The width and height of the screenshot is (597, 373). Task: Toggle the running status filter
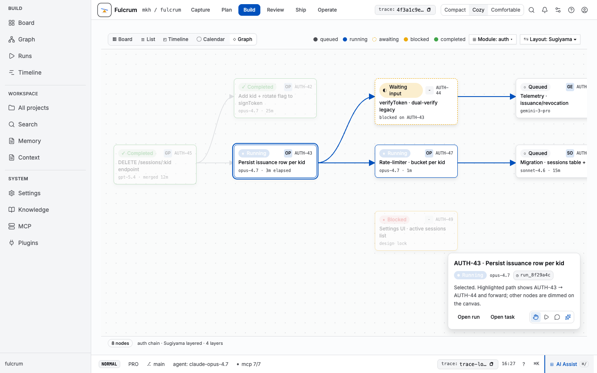[x=355, y=39]
